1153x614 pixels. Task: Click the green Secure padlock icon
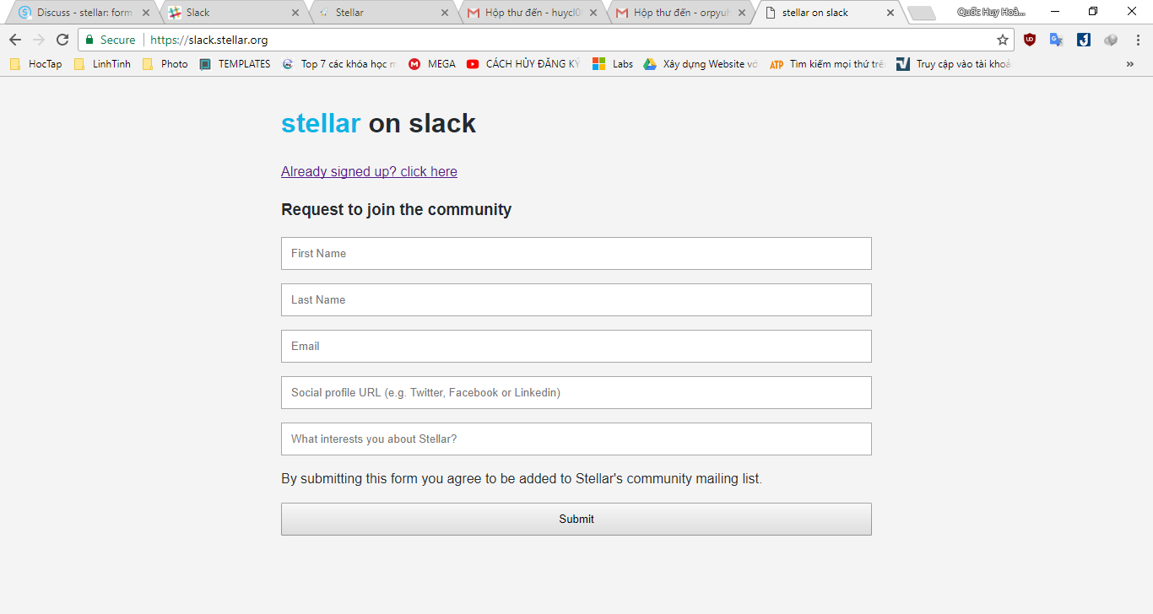tap(90, 40)
